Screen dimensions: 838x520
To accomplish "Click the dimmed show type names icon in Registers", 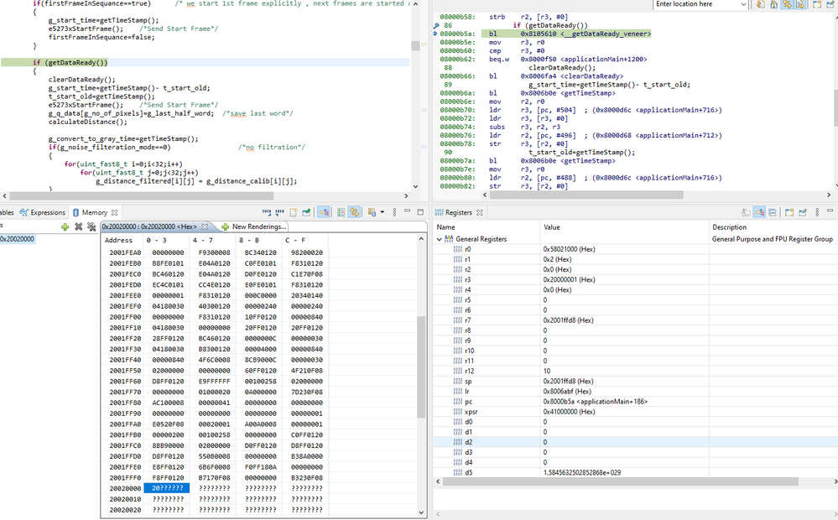I will [x=746, y=212].
